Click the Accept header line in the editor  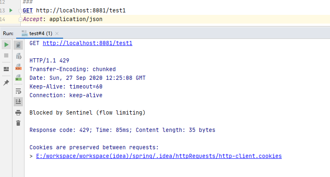(x=63, y=19)
